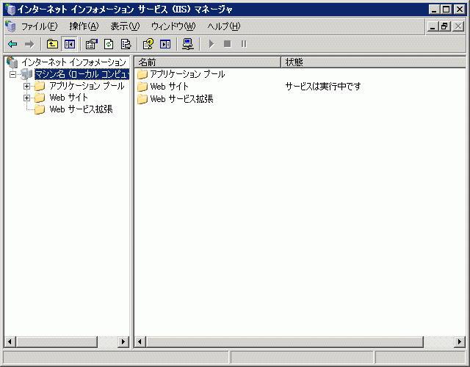Click the title bar IIS application icon
470x367 pixels.
coord(10,10)
